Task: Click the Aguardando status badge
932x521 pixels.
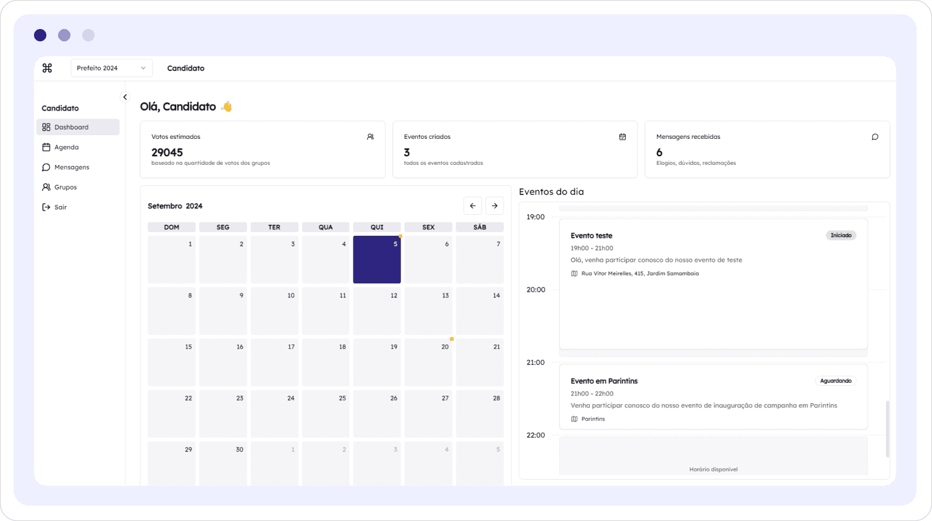Action: (x=836, y=381)
